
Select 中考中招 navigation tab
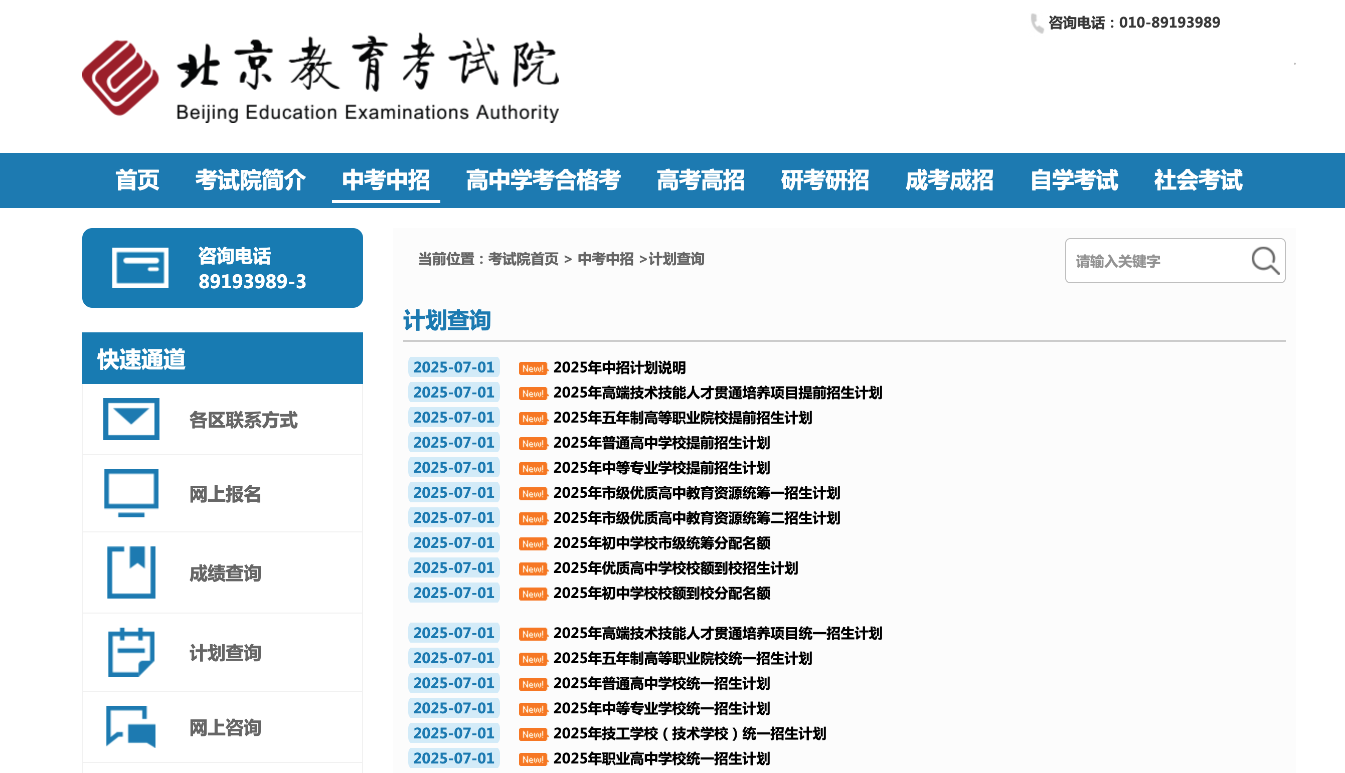(386, 180)
